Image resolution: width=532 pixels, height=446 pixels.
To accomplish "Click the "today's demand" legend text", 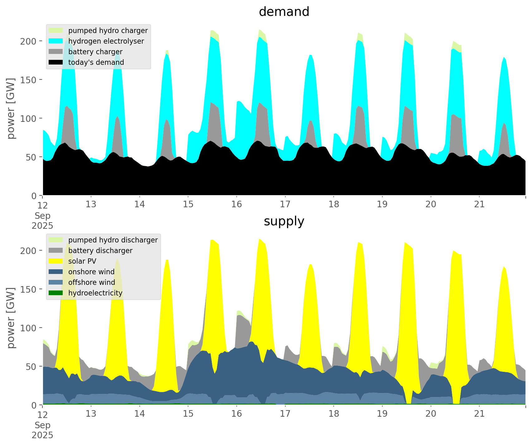I will tap(96, 62).
